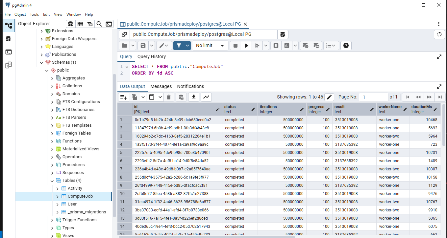The height and width of the screenshot is (238, 447).
Task: Click the Page No input field
Action: tap(373, 97)
